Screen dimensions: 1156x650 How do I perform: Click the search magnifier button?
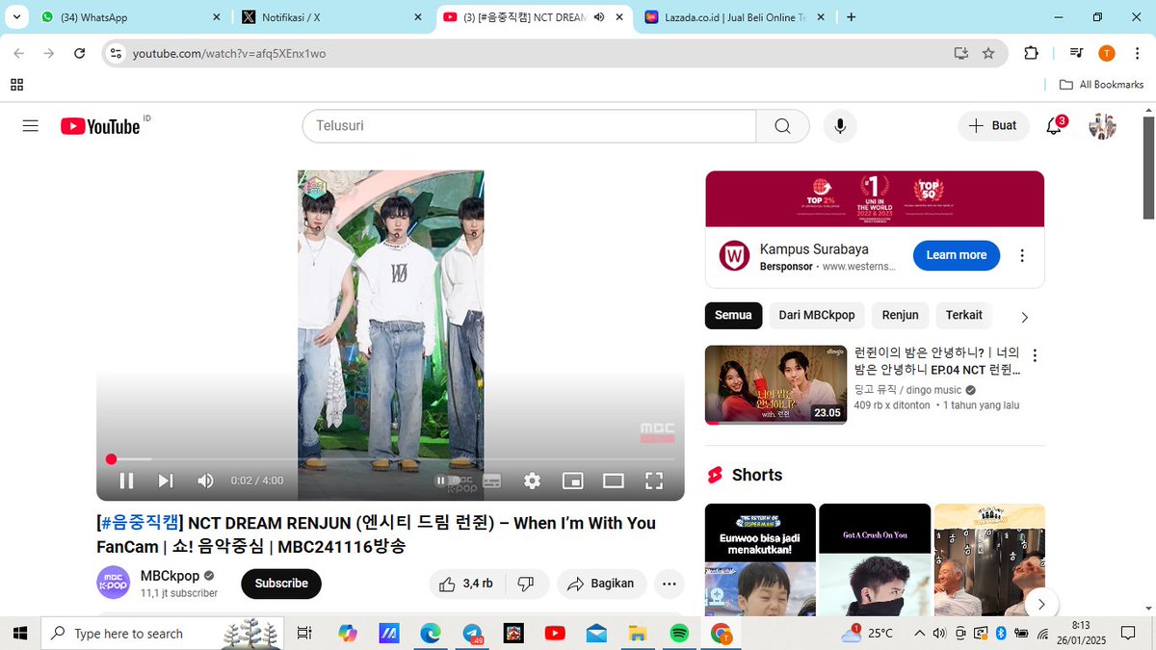(782, 126)
